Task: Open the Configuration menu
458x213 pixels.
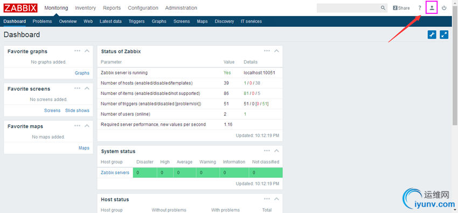Action: tap(143, 8)
